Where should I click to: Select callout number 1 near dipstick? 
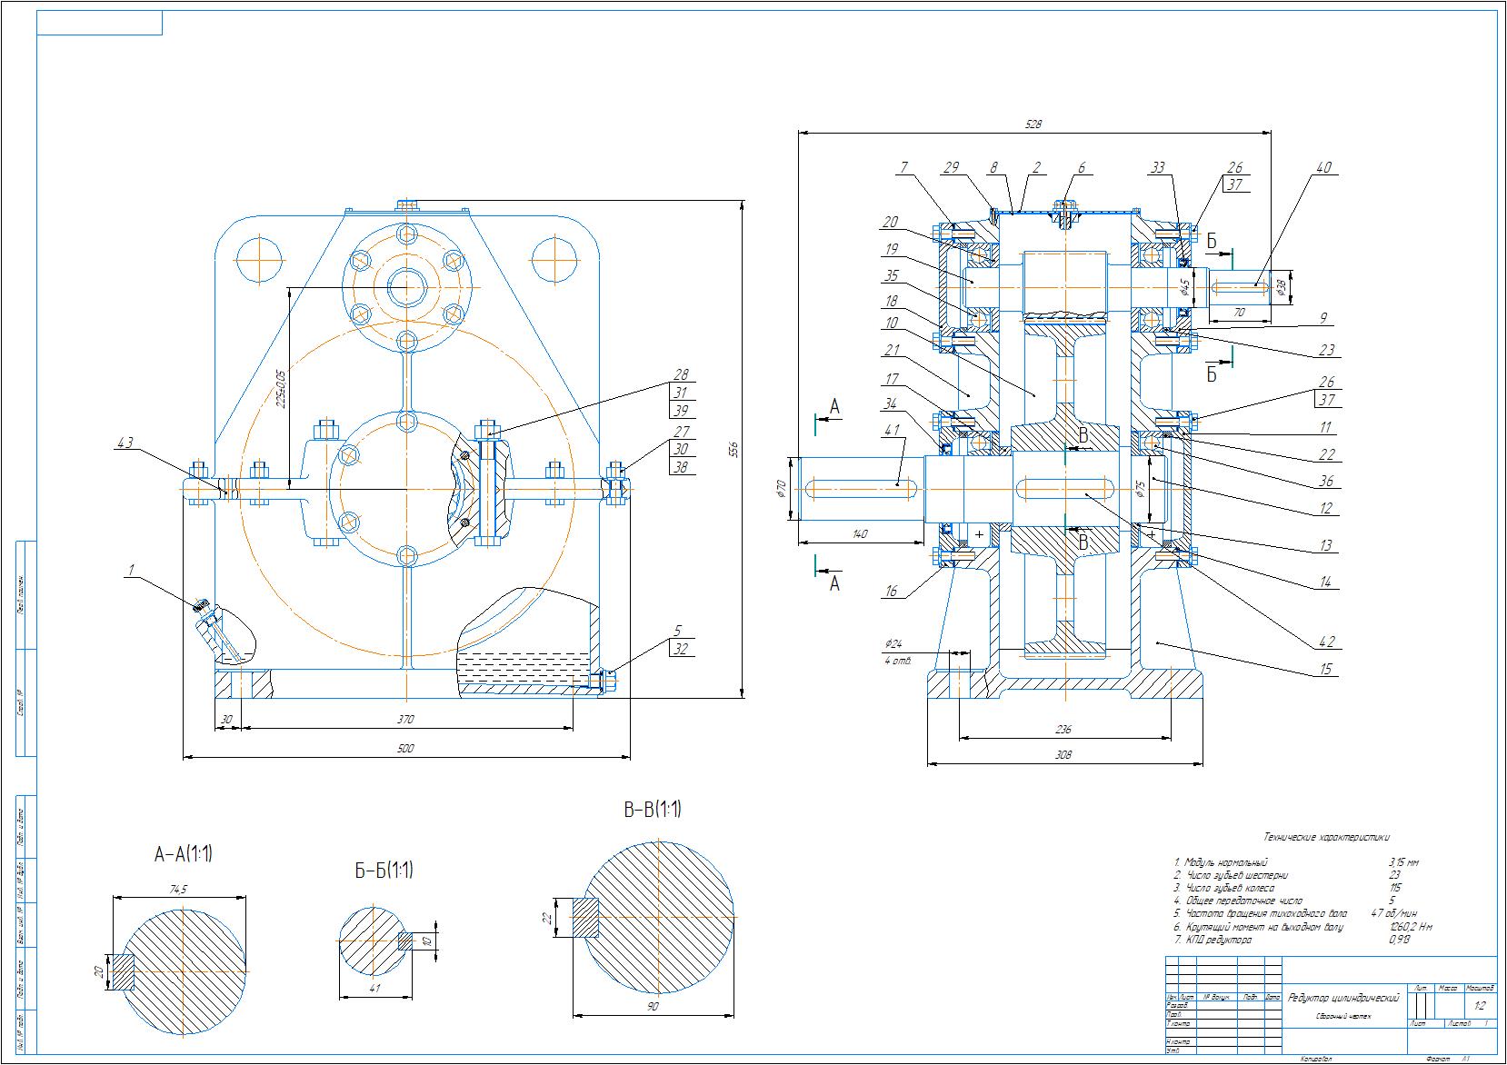coord(132,571)
